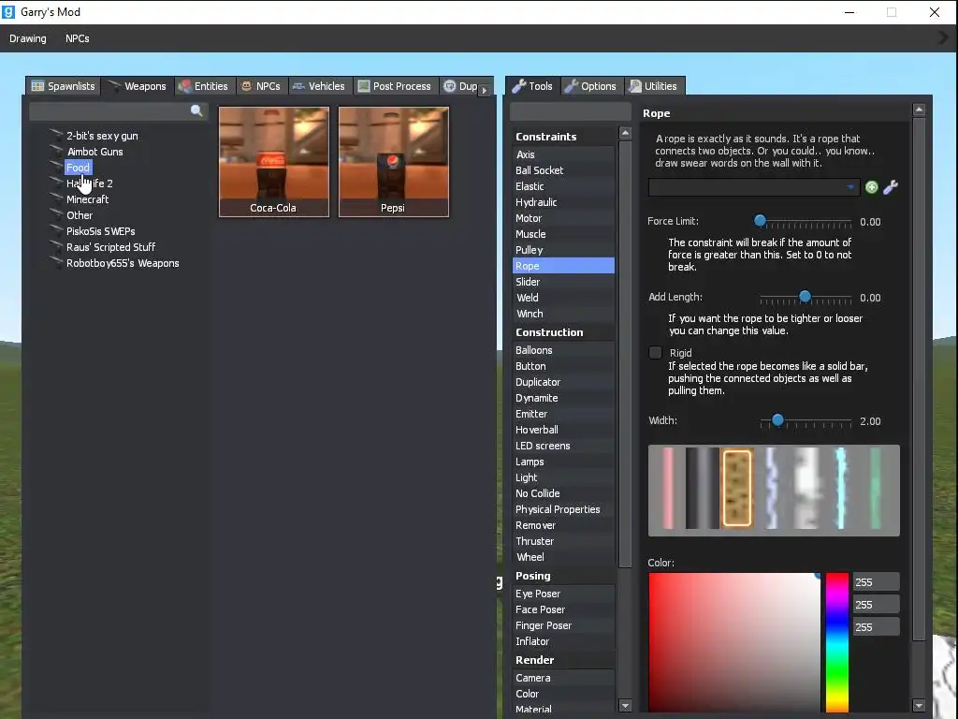Collapse the Posing category header

pos(563,576)
